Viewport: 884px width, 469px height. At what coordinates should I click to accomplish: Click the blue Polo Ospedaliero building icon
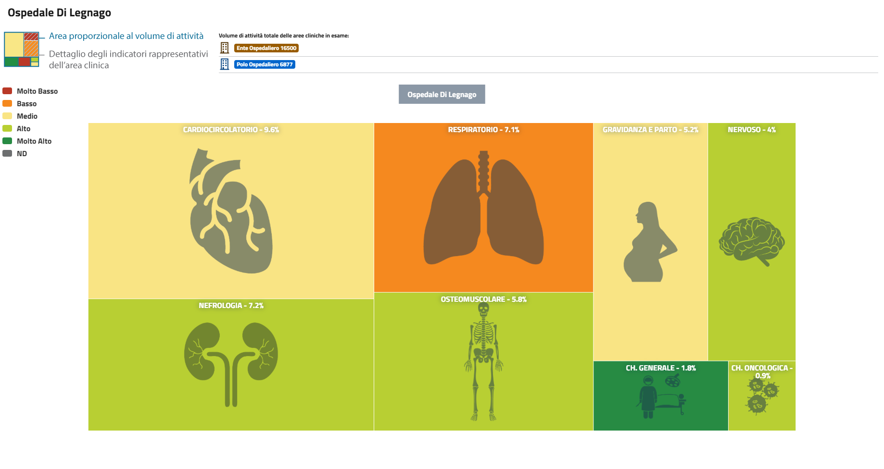click(x=225, y=64)
